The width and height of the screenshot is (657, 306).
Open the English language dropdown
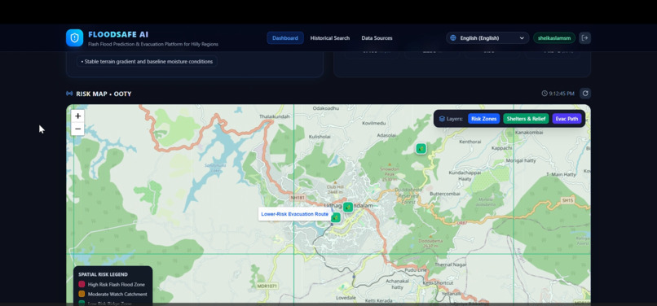(487, 38)
